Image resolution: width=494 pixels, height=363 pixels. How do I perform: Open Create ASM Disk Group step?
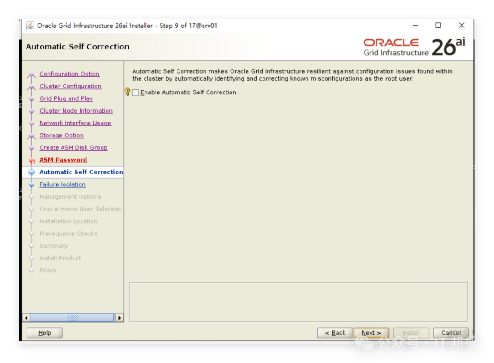(x=73, y=147)
